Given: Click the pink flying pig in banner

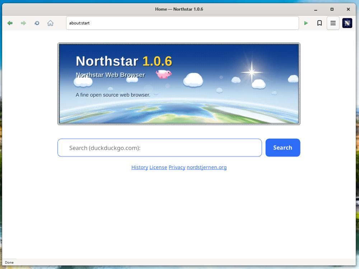Looking at the screenshot, I should pos(163,74).
